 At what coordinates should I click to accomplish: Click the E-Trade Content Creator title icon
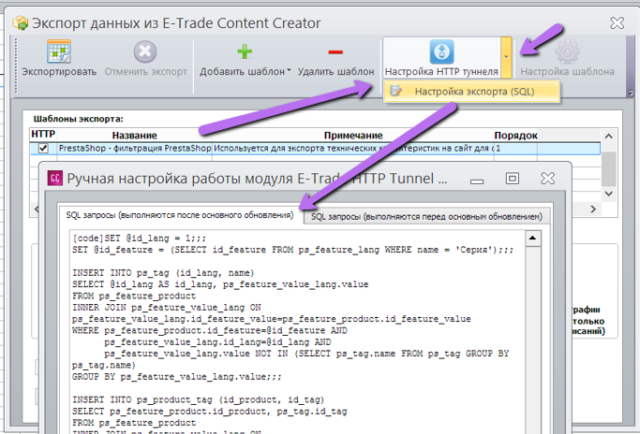point(21,23)
